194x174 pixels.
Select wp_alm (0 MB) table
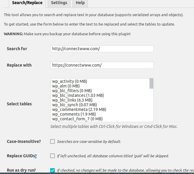pyautogui.click(x=100, y=86)
